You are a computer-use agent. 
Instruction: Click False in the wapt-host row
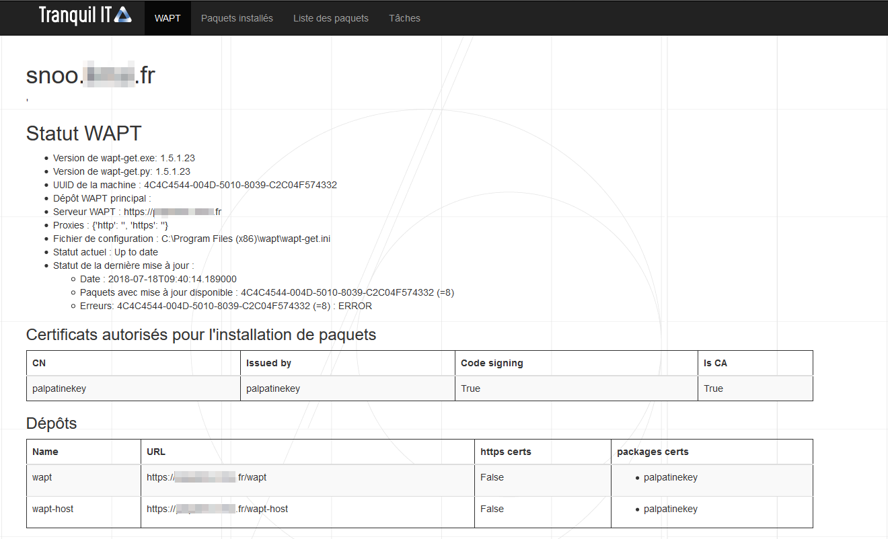492,509
